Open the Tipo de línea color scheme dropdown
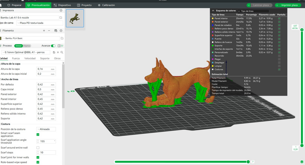This screenshot has width=305, height=165. pyautogui.click(x=253, y=11)
